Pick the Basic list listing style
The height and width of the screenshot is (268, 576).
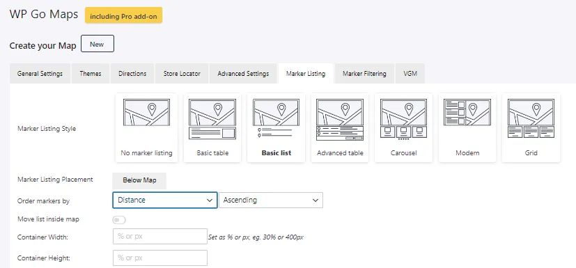tap(277, 127)
